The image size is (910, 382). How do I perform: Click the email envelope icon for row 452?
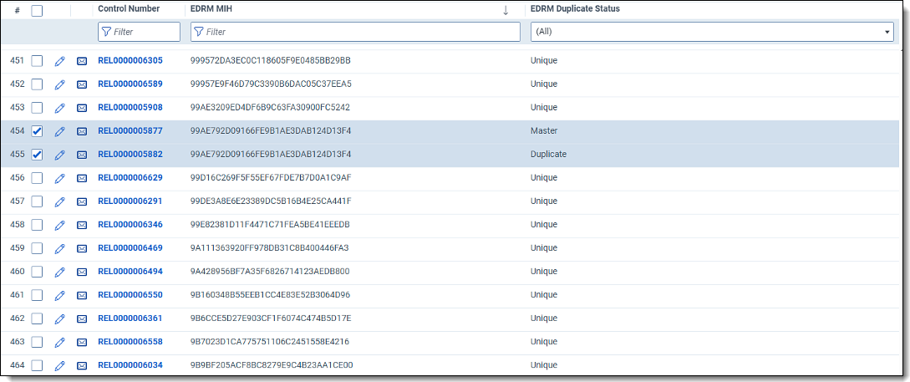click(82, 84)
